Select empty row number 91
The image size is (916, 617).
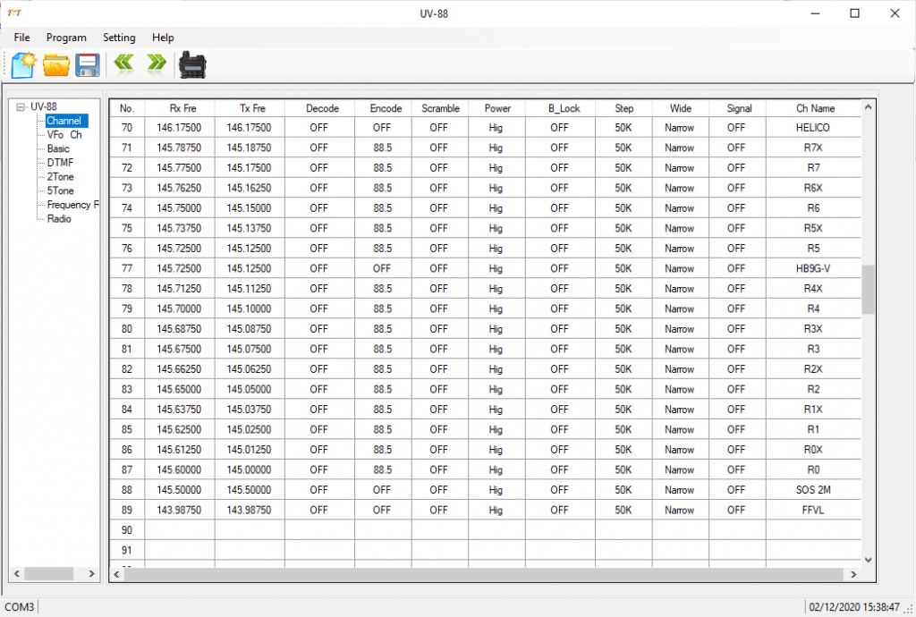pyautogui.click(x=127, y=551)
